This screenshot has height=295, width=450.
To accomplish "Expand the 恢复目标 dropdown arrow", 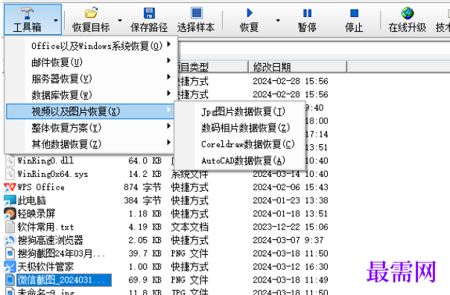I will point(120,20).
